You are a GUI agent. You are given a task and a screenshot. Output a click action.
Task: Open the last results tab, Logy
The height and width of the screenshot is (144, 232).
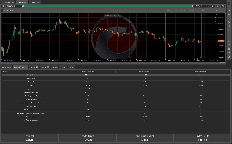click(71, 67)
